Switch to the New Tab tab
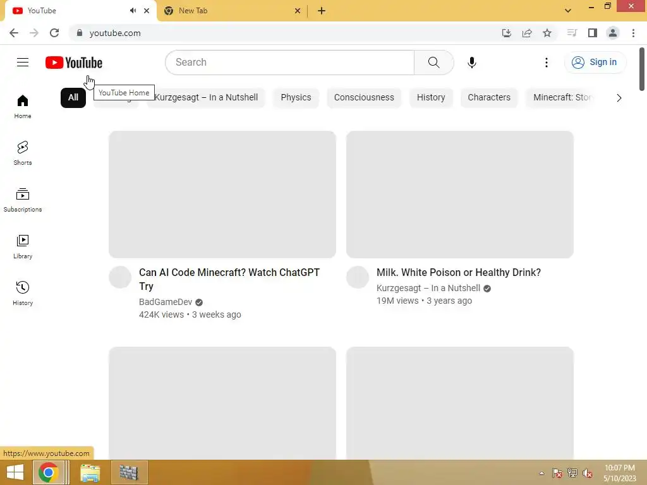 point(231,11)
